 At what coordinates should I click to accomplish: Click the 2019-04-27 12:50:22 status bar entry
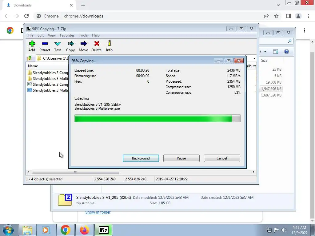tap(172, 179)
